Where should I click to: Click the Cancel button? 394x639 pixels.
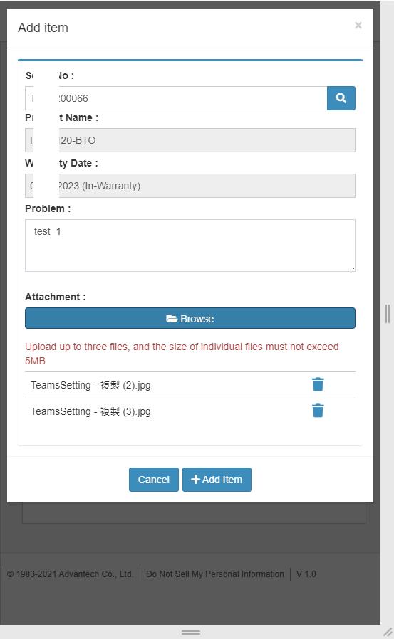[x=154, y=480]
